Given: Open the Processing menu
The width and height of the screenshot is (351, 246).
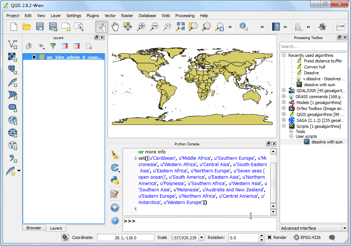Looking at the screenshot, I should click(x=185, y=16).
